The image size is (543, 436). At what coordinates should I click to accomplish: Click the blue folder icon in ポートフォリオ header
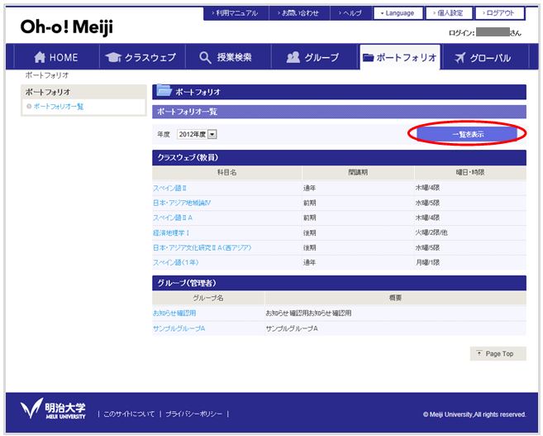point(164,90)
